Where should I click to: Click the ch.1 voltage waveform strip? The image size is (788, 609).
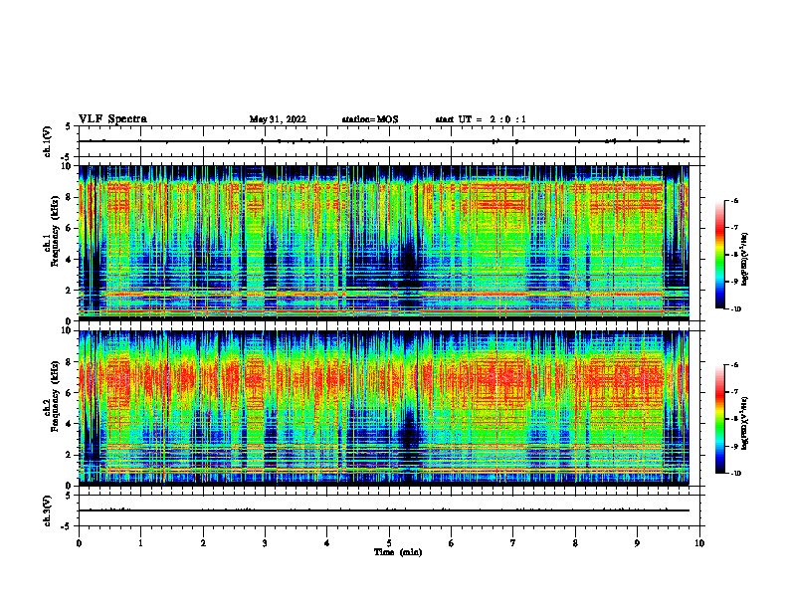tap(389, 141)
